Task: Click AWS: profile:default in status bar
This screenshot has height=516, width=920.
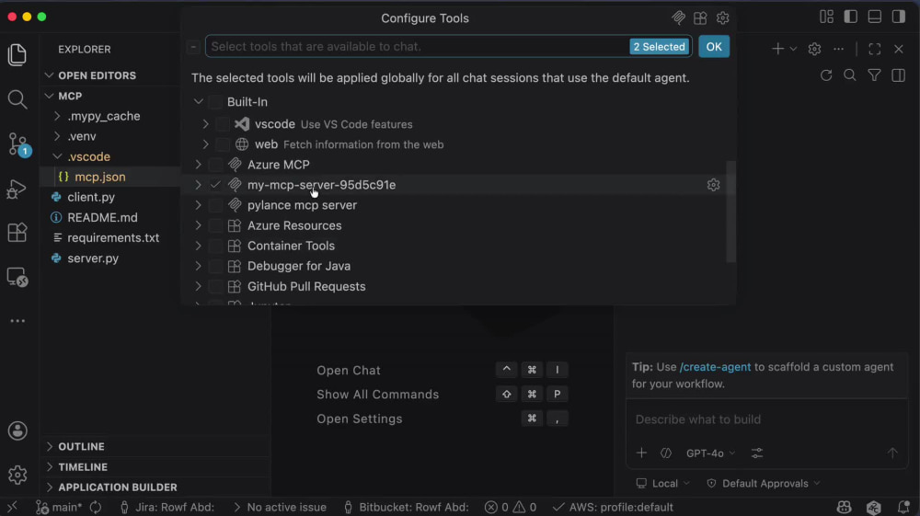Action: (x=613, y=507)
